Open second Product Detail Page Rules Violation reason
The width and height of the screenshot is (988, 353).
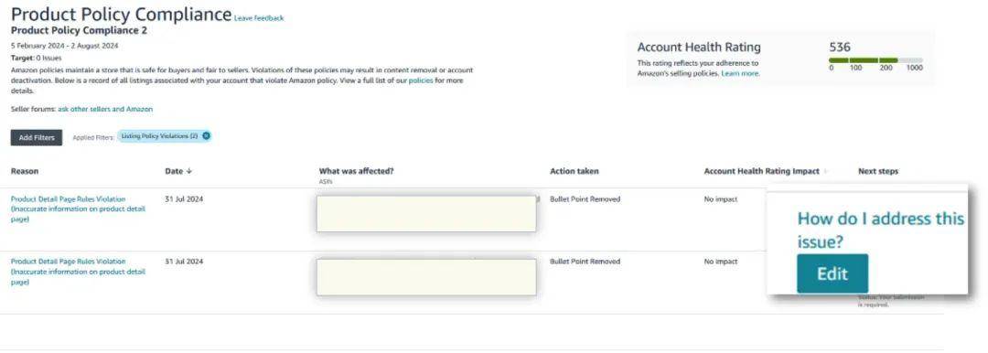78,272
